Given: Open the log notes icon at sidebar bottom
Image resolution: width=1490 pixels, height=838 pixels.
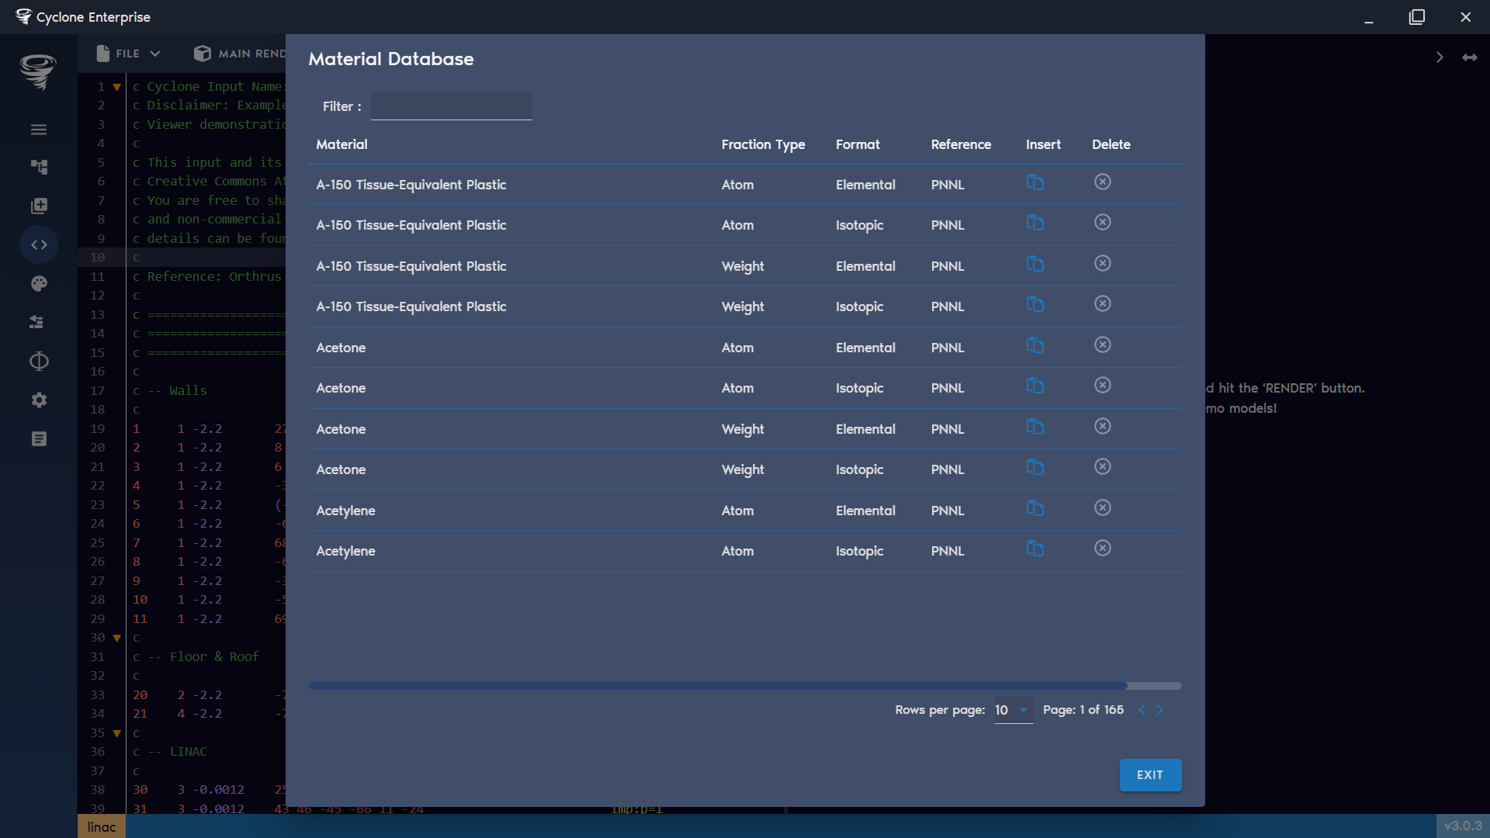Looking at the screenshot, I should tap(38, 438).
